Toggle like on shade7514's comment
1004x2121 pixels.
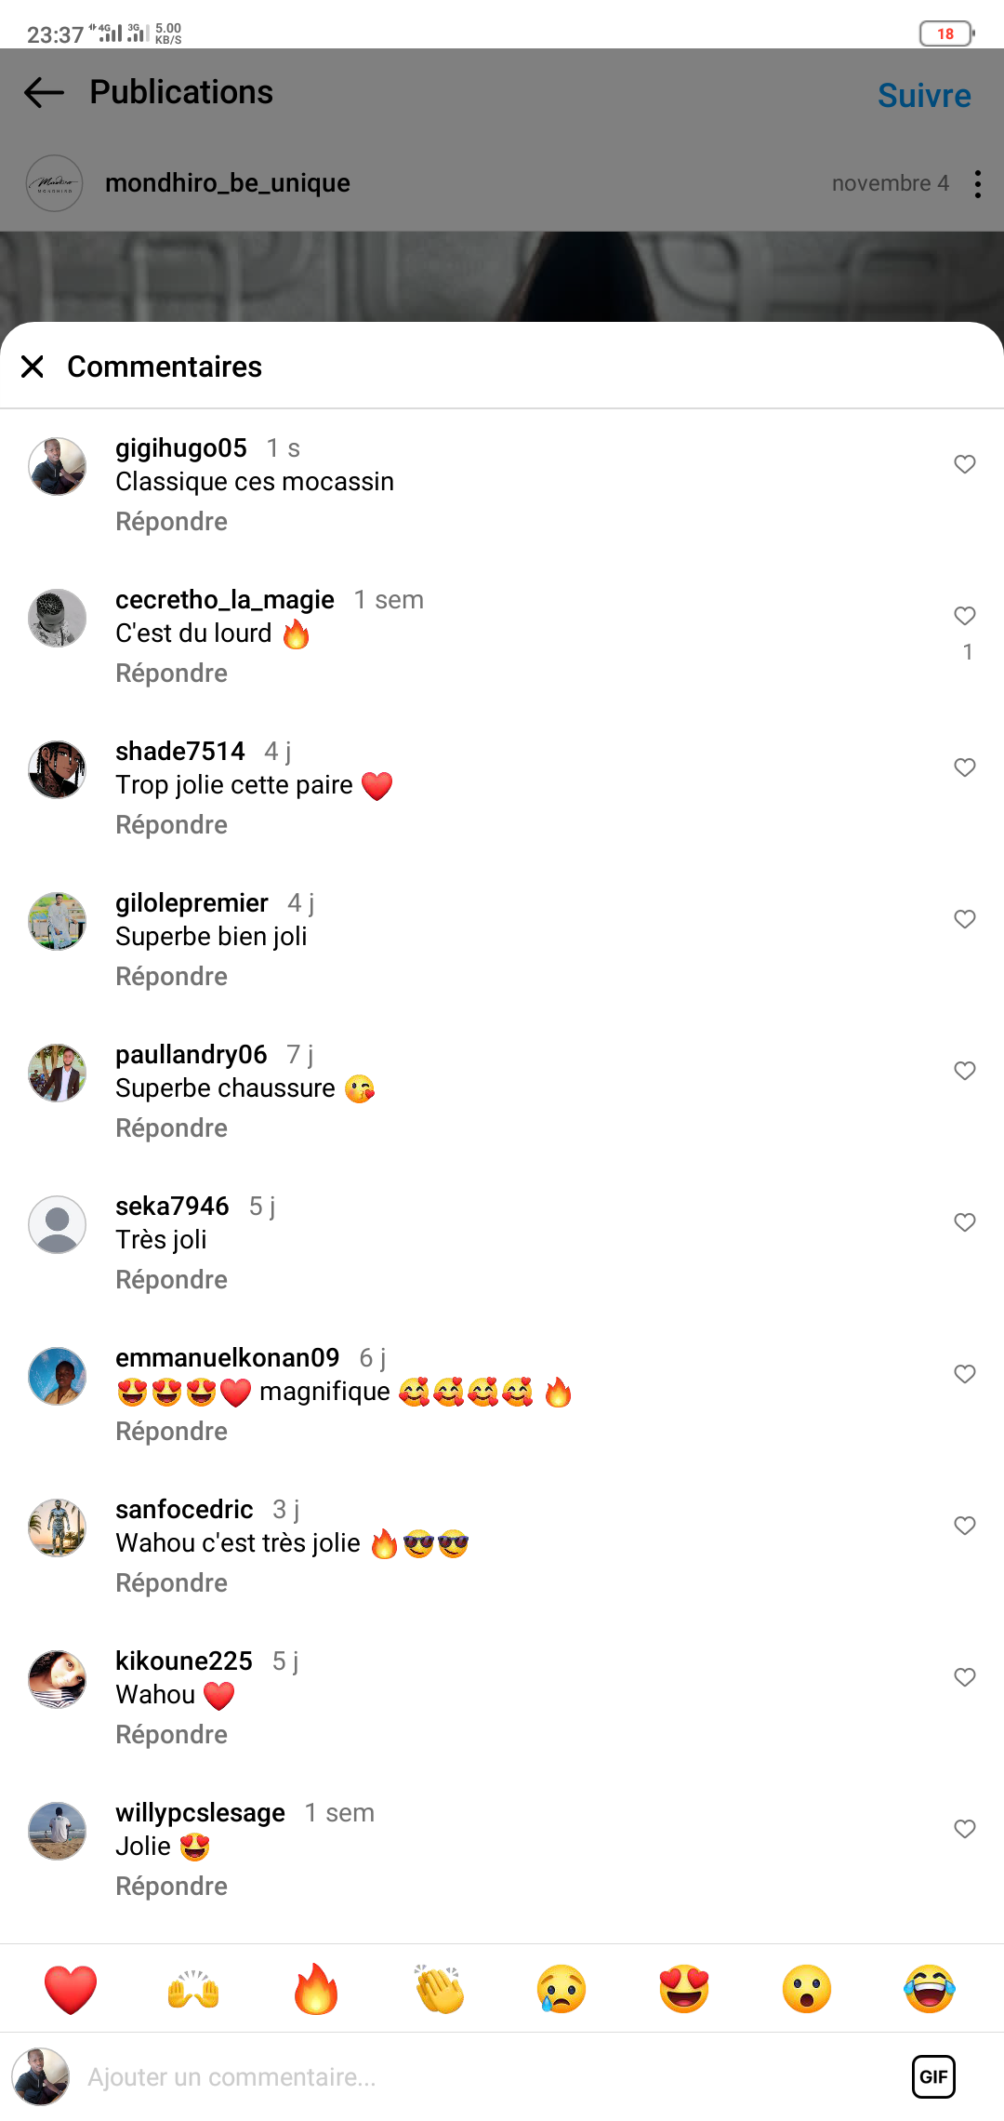(965, 767)
